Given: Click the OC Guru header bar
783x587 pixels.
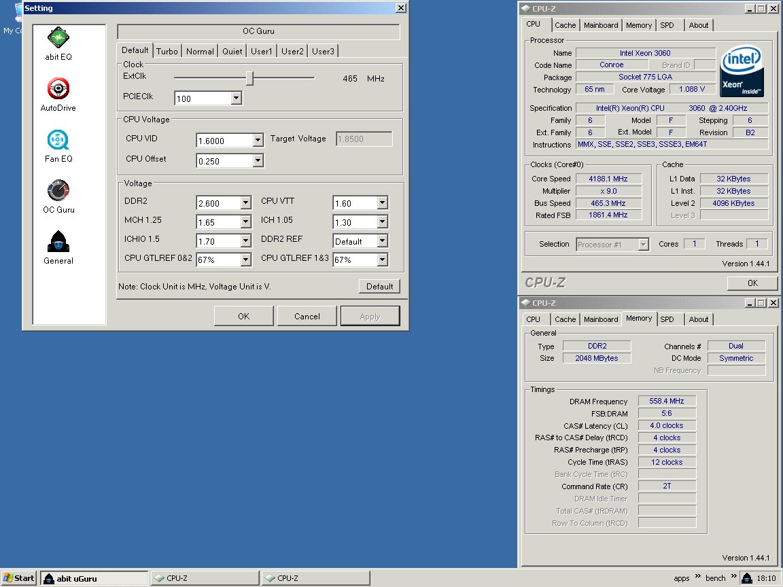Looking at the screenshot, I should (259, 31).
